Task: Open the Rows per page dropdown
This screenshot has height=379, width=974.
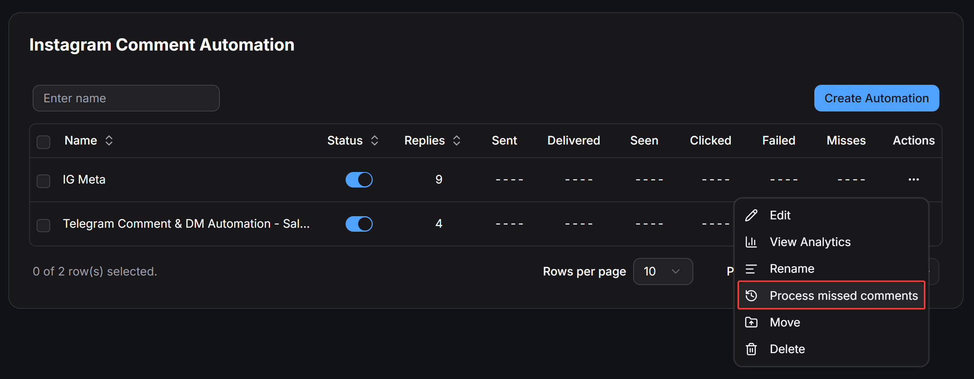Action: [x=663, y=272]
